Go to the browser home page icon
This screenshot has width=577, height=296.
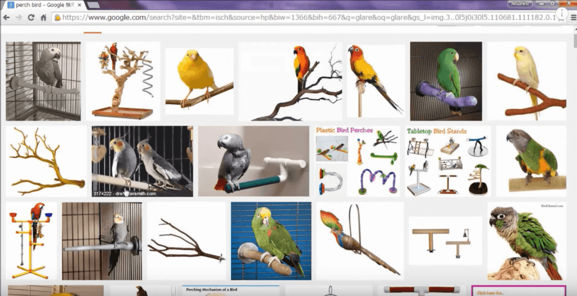[x=43, y=17]
